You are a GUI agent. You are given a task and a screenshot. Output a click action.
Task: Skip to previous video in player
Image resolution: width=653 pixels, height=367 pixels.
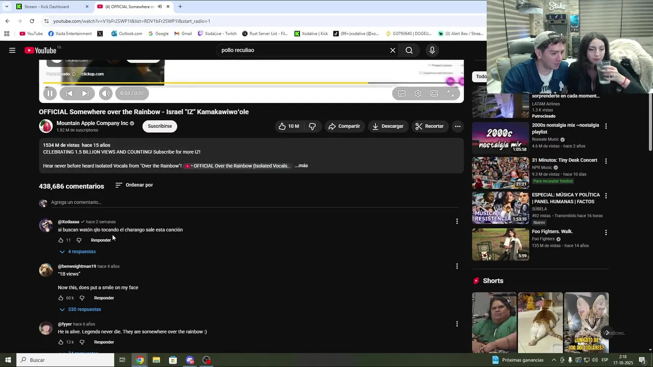coord(69,93)
